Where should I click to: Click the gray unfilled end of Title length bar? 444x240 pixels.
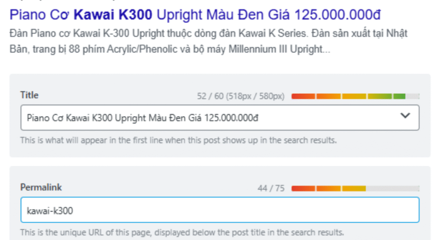point(413,96)
